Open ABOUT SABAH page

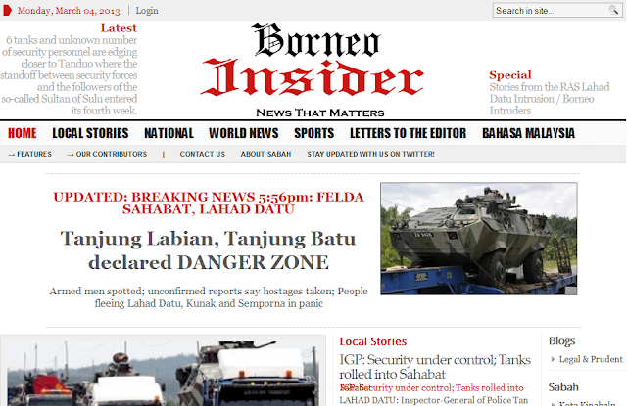pyautogui.click(x=265, y=154)
